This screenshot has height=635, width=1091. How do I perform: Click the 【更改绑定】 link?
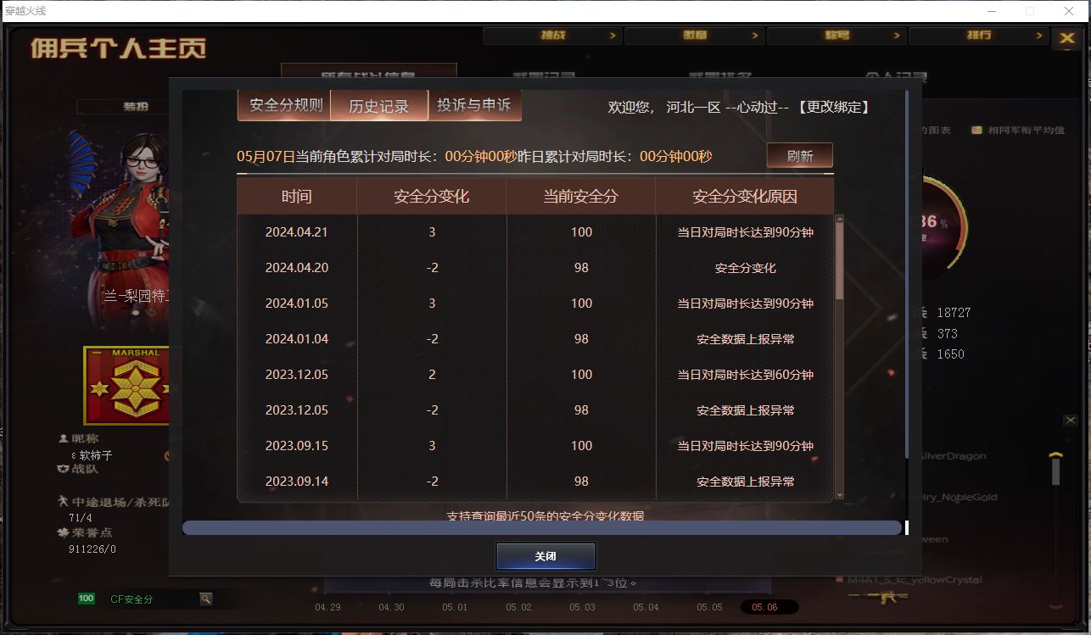834,108
